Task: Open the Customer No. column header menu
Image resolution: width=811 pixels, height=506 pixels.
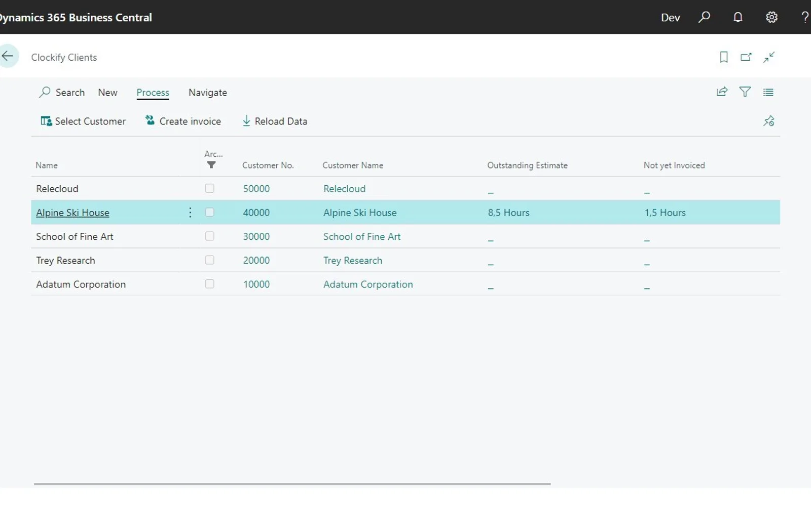Action: 268,165
